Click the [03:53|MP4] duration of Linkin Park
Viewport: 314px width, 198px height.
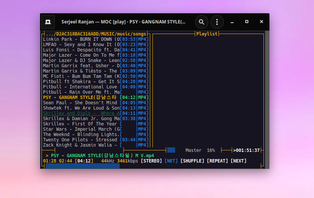(134, 39)
